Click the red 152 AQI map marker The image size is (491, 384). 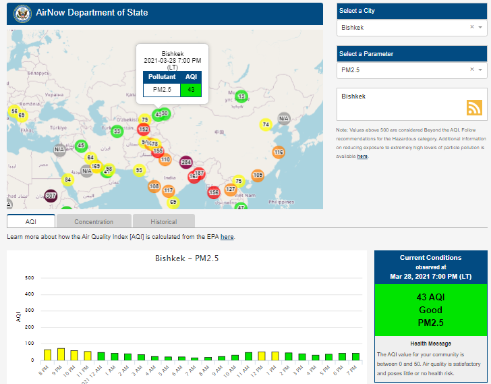(x=143, y=129)
